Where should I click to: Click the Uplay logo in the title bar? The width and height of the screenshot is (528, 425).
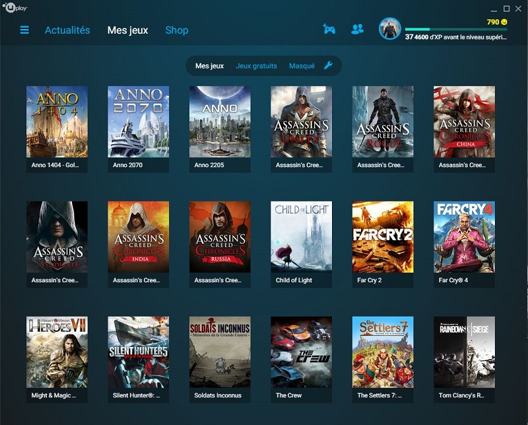[15, 7]
